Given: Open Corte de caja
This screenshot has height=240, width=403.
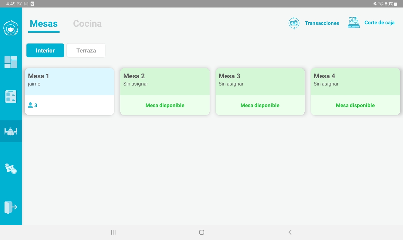Looking at the screenshot, I should 379,23.
